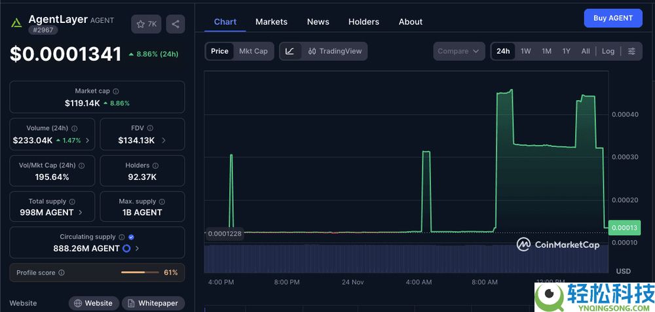Image resolution: width=655 pixels, height=312 pixels.
Task: Click the line chart type icon
Action: click(x=290, y=51)
